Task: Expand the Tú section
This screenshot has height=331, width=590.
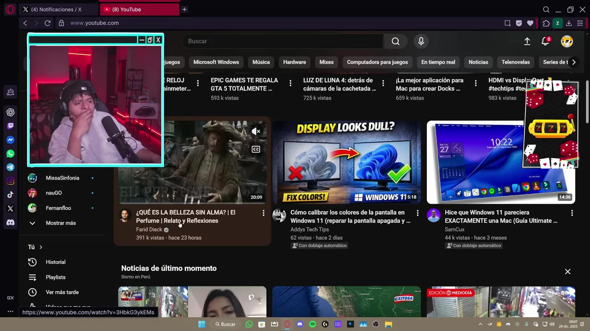Action: tap(35, 247)
